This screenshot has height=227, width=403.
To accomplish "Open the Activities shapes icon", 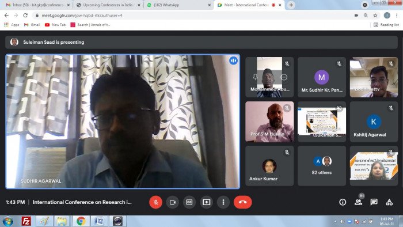I will point(389,202).
